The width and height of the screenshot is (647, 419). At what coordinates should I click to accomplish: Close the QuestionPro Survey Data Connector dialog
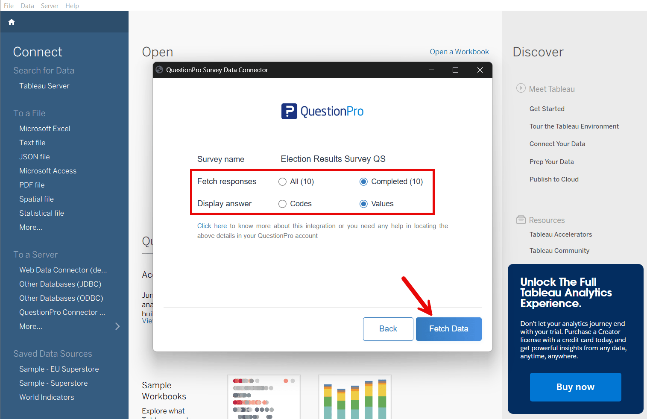480,70
